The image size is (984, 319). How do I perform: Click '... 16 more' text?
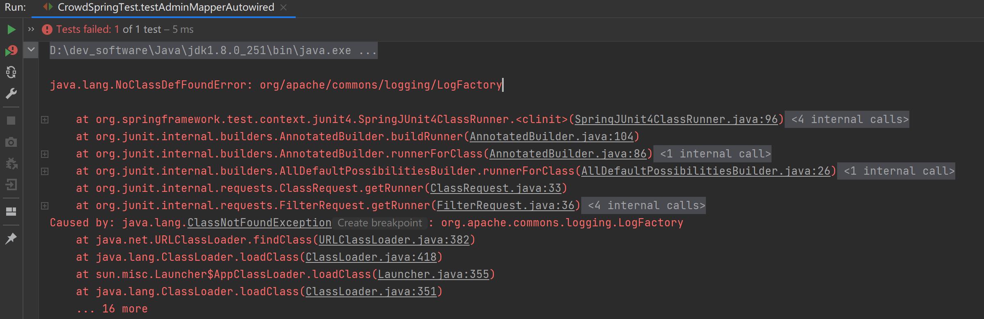(x=112, y=309)
